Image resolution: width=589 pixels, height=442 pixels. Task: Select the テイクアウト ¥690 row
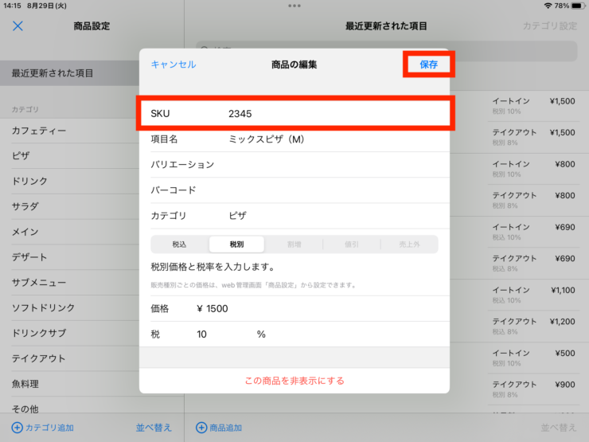pyautogui.click(x=533, y=263)
